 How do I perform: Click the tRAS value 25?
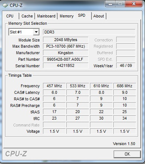[x=125, y=112]
